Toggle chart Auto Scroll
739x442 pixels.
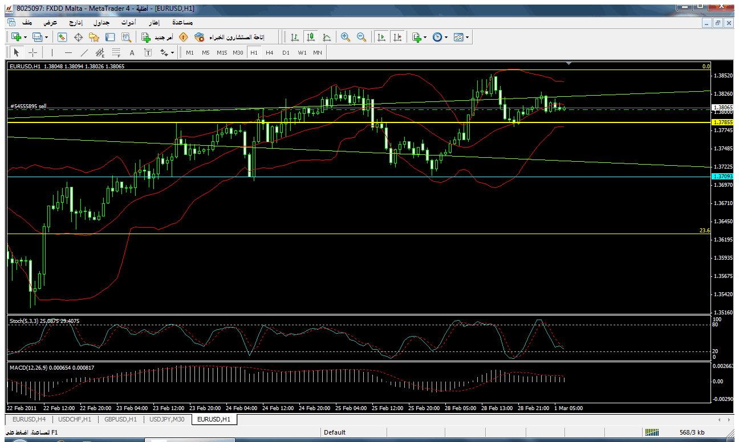382,37
